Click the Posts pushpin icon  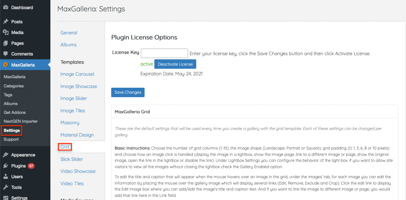(6, 22)
